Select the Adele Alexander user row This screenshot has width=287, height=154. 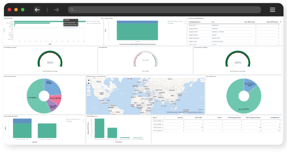(234, 38)
